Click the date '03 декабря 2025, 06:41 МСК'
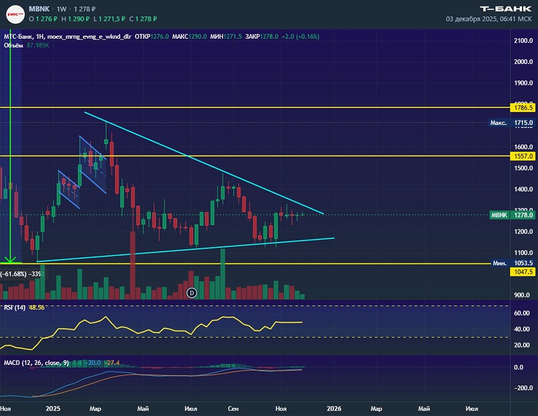The width and height of the screenshot is (538, 416). click(489, 19)
